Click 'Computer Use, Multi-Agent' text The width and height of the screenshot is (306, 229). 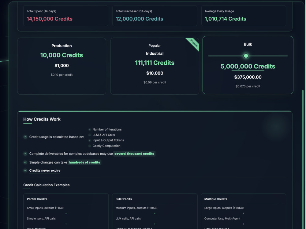[x=222, y=219]
